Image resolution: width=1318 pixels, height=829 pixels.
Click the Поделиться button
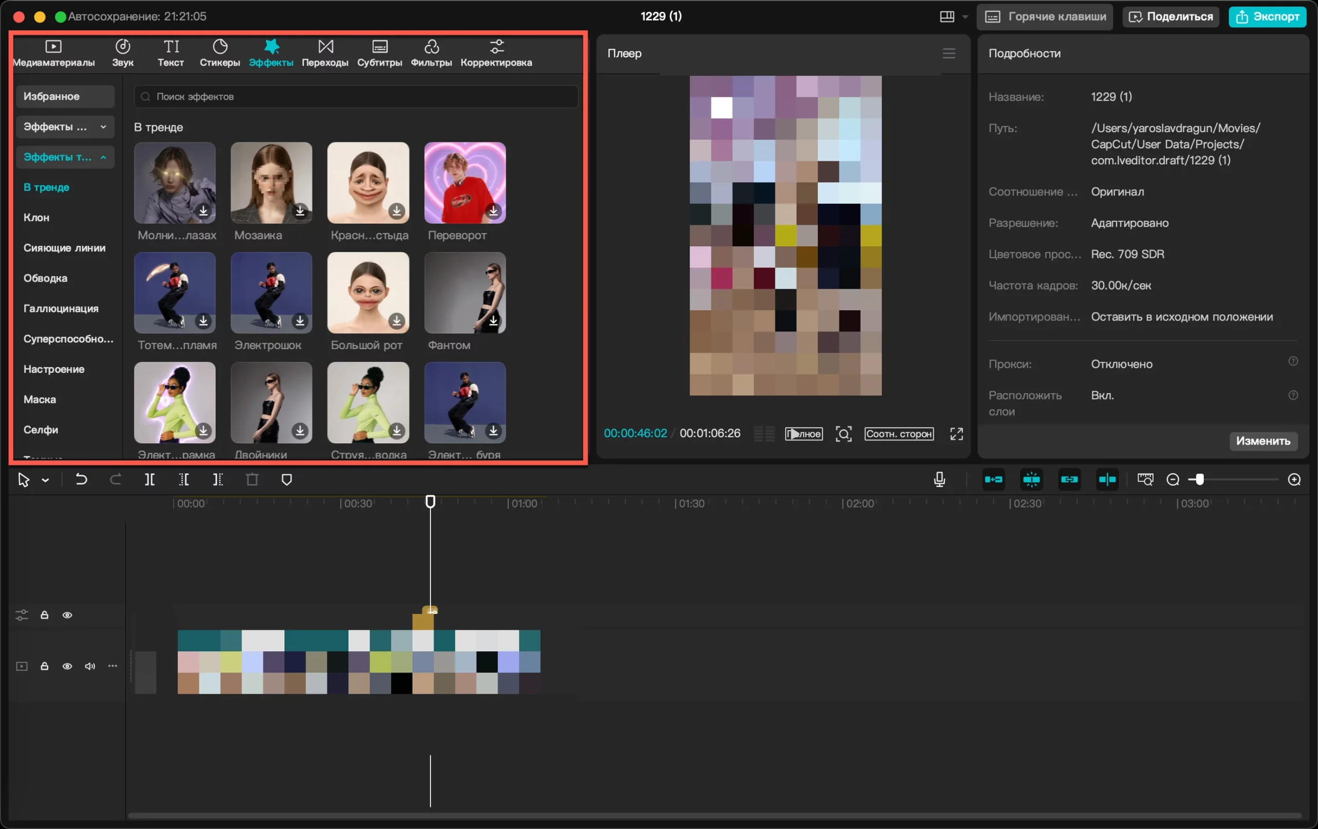1171,16
